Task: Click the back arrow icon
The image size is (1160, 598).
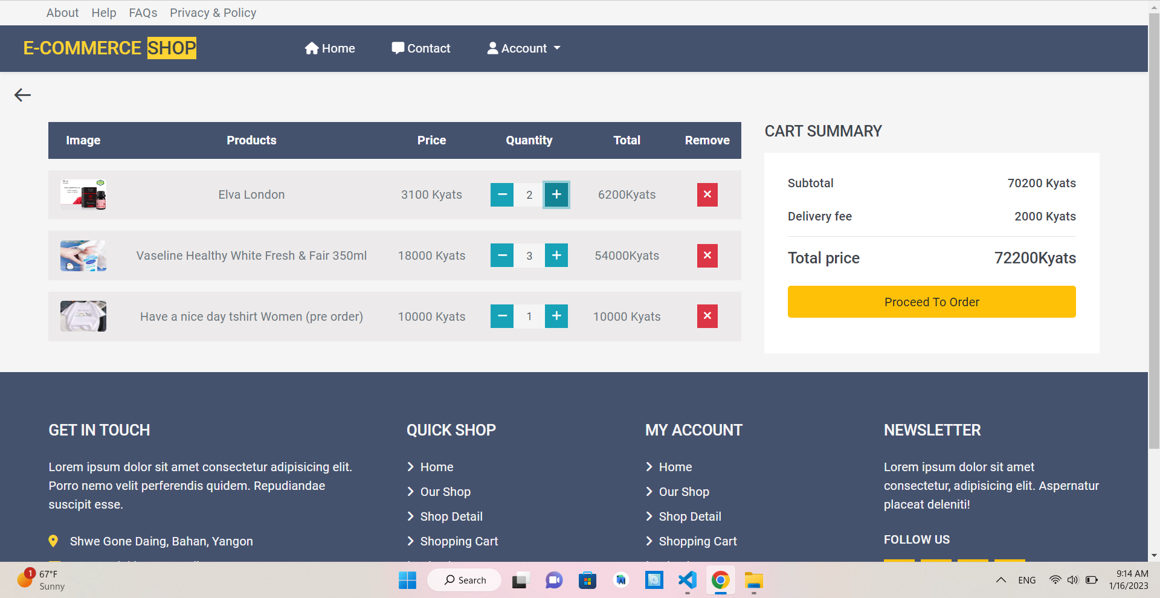Action: pos(22,95)
